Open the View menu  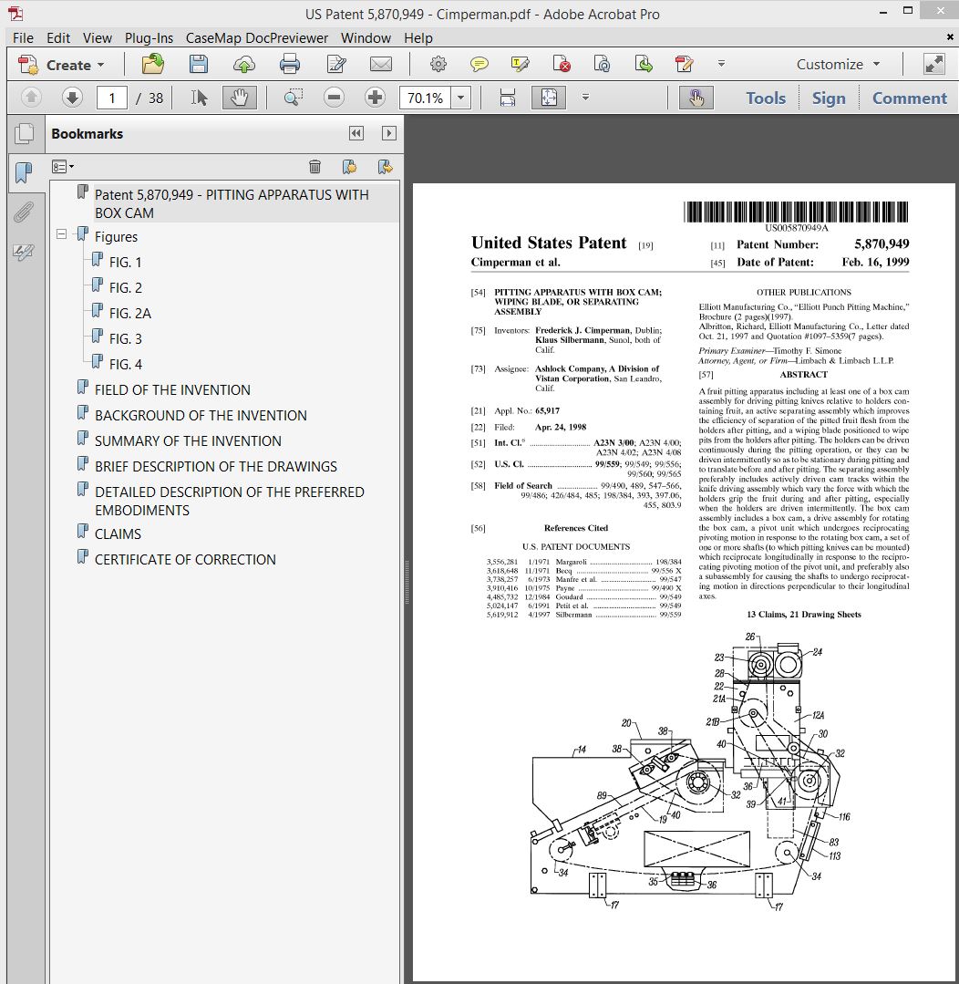click(98, 37)
